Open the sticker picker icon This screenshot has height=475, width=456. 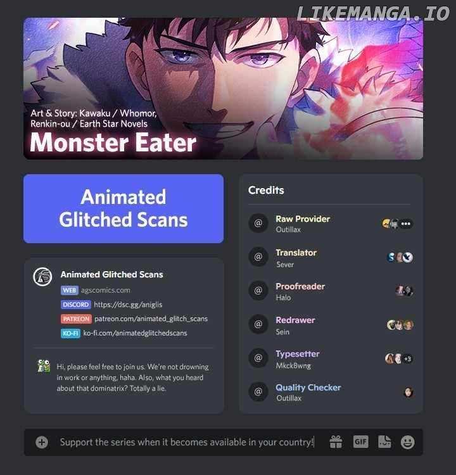(384, 442)
